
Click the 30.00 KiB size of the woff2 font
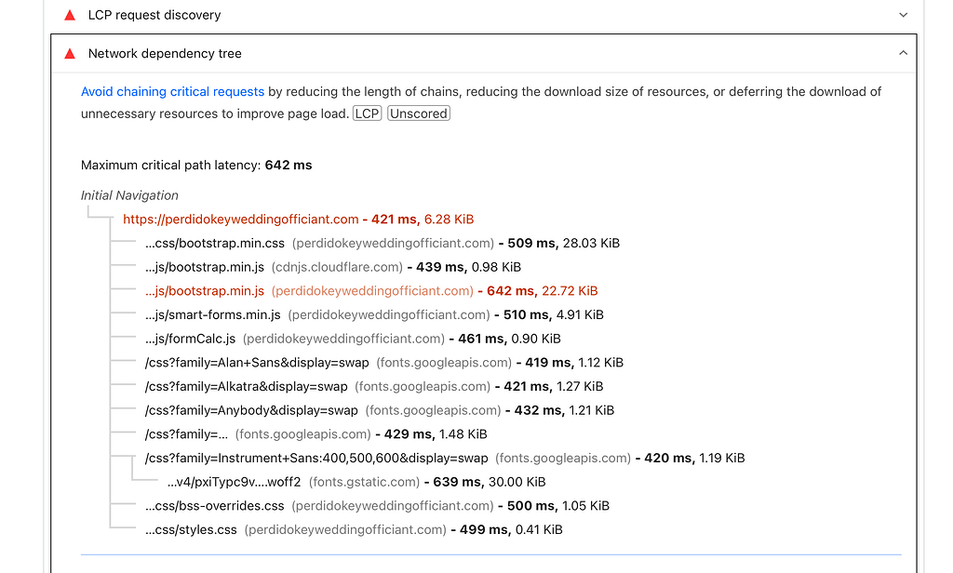click(517, 483)
